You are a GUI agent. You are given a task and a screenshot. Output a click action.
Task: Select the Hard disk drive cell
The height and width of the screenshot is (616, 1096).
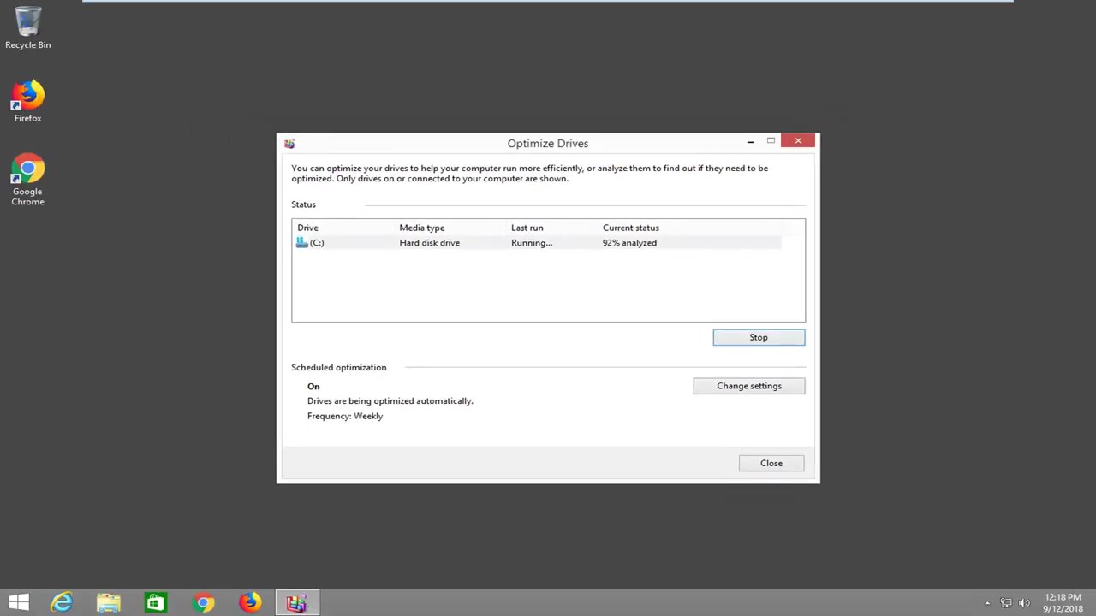(430, 243)
